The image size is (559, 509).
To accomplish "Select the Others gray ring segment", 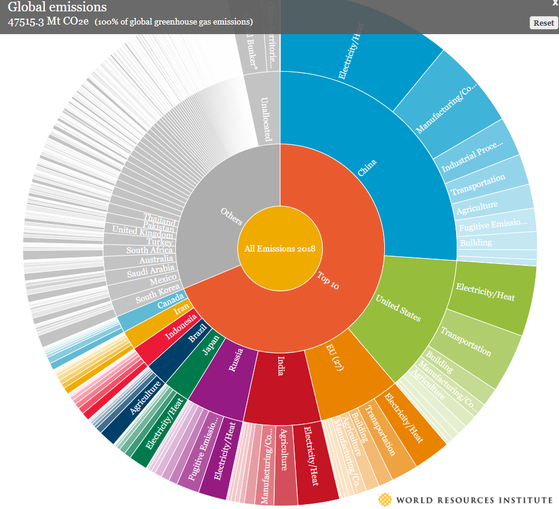I will coord(230,216).
